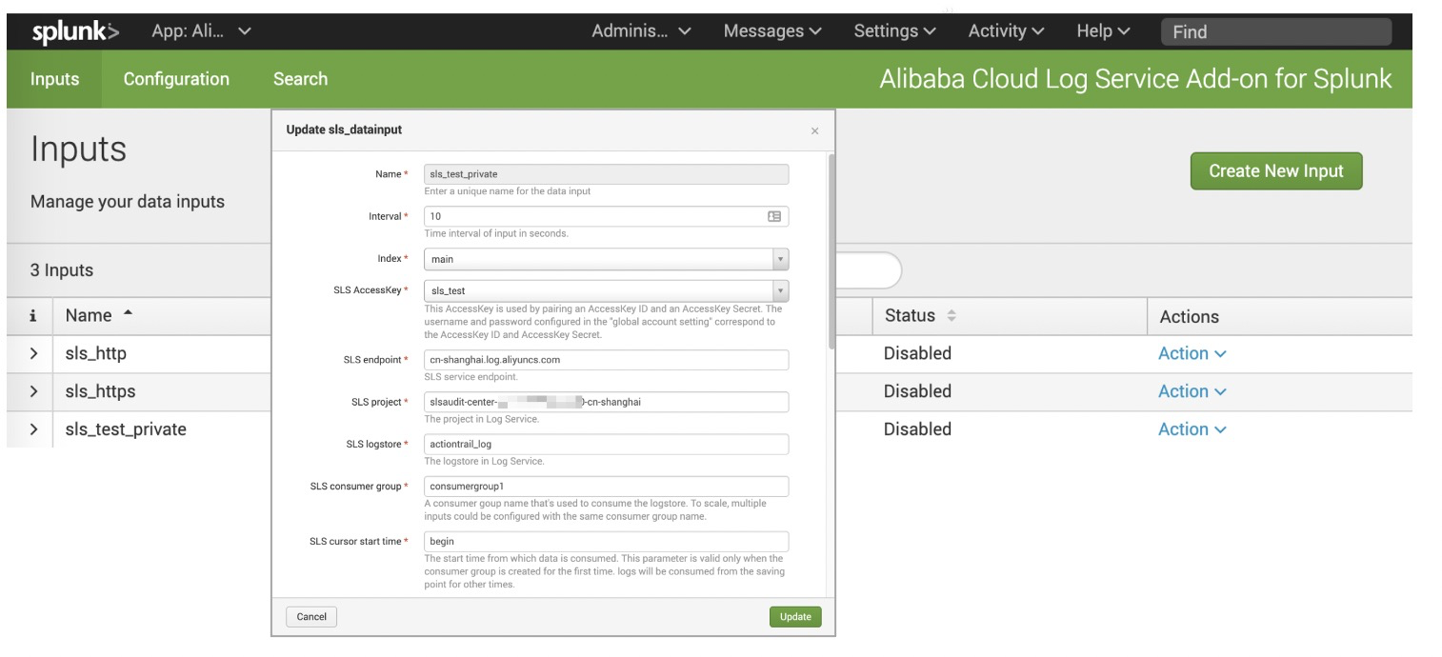Switch to the Search tab
1442x657 pixels.
tap(300, 79)
